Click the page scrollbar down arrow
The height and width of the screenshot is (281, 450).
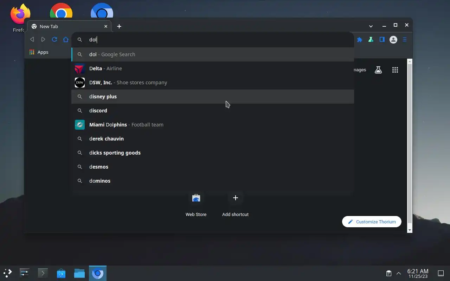pos(409,230)
